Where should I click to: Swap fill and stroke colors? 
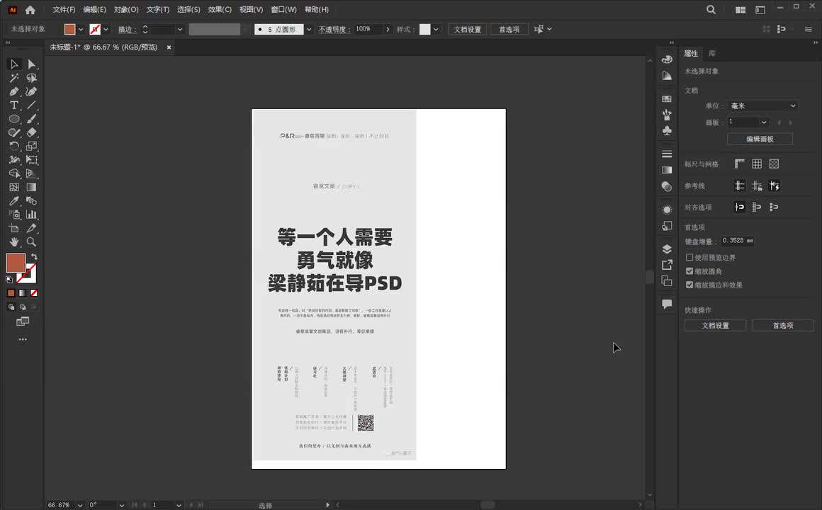pos(34,256)
